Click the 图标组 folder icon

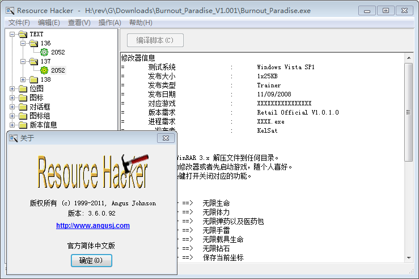pos(23,116)
